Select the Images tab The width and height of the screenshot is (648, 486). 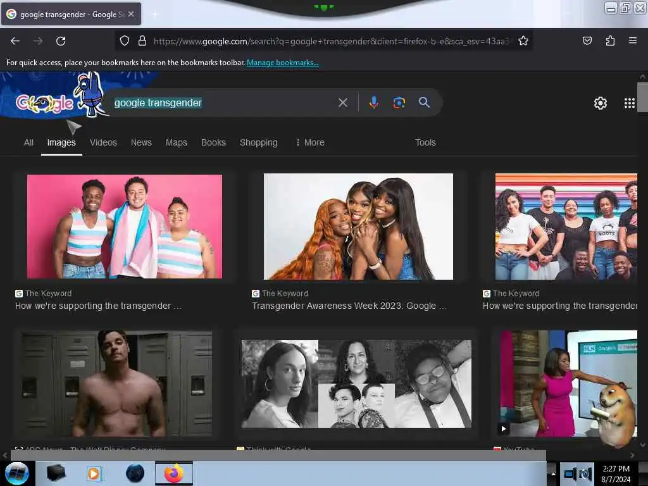point(61,142)
